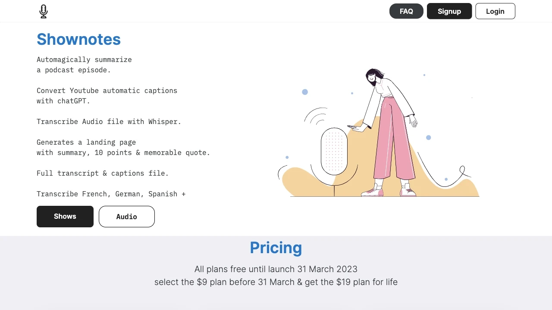Click the Login button
This screenshot has width=552, height=310.
click(x=495, y=11)
